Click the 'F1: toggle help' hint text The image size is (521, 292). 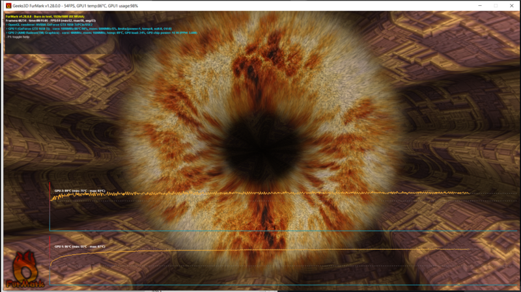pos(18,37)
